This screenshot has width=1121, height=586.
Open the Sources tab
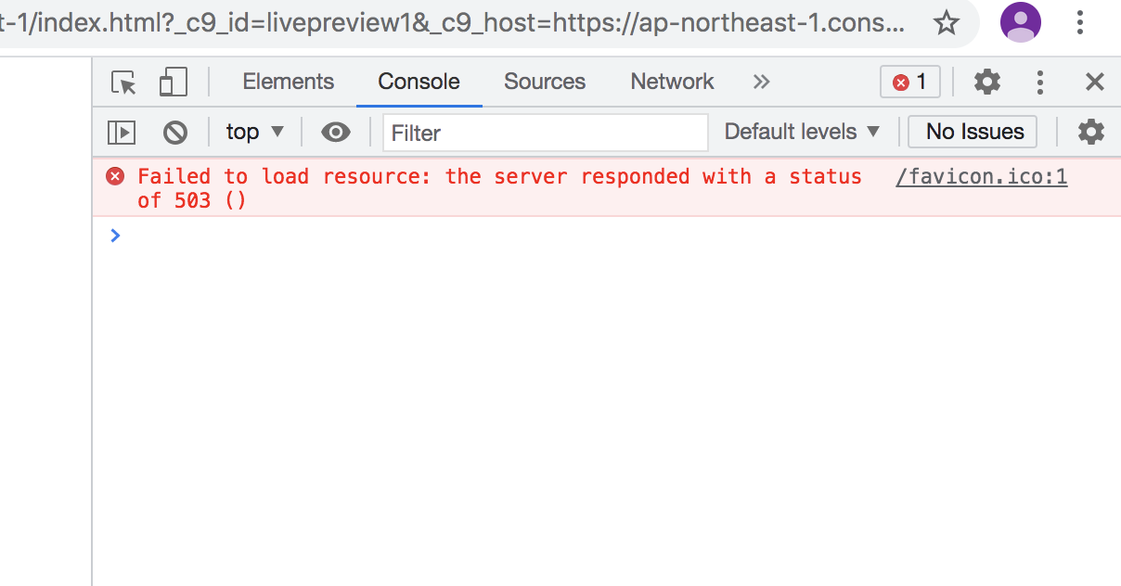tap(545, 82)
